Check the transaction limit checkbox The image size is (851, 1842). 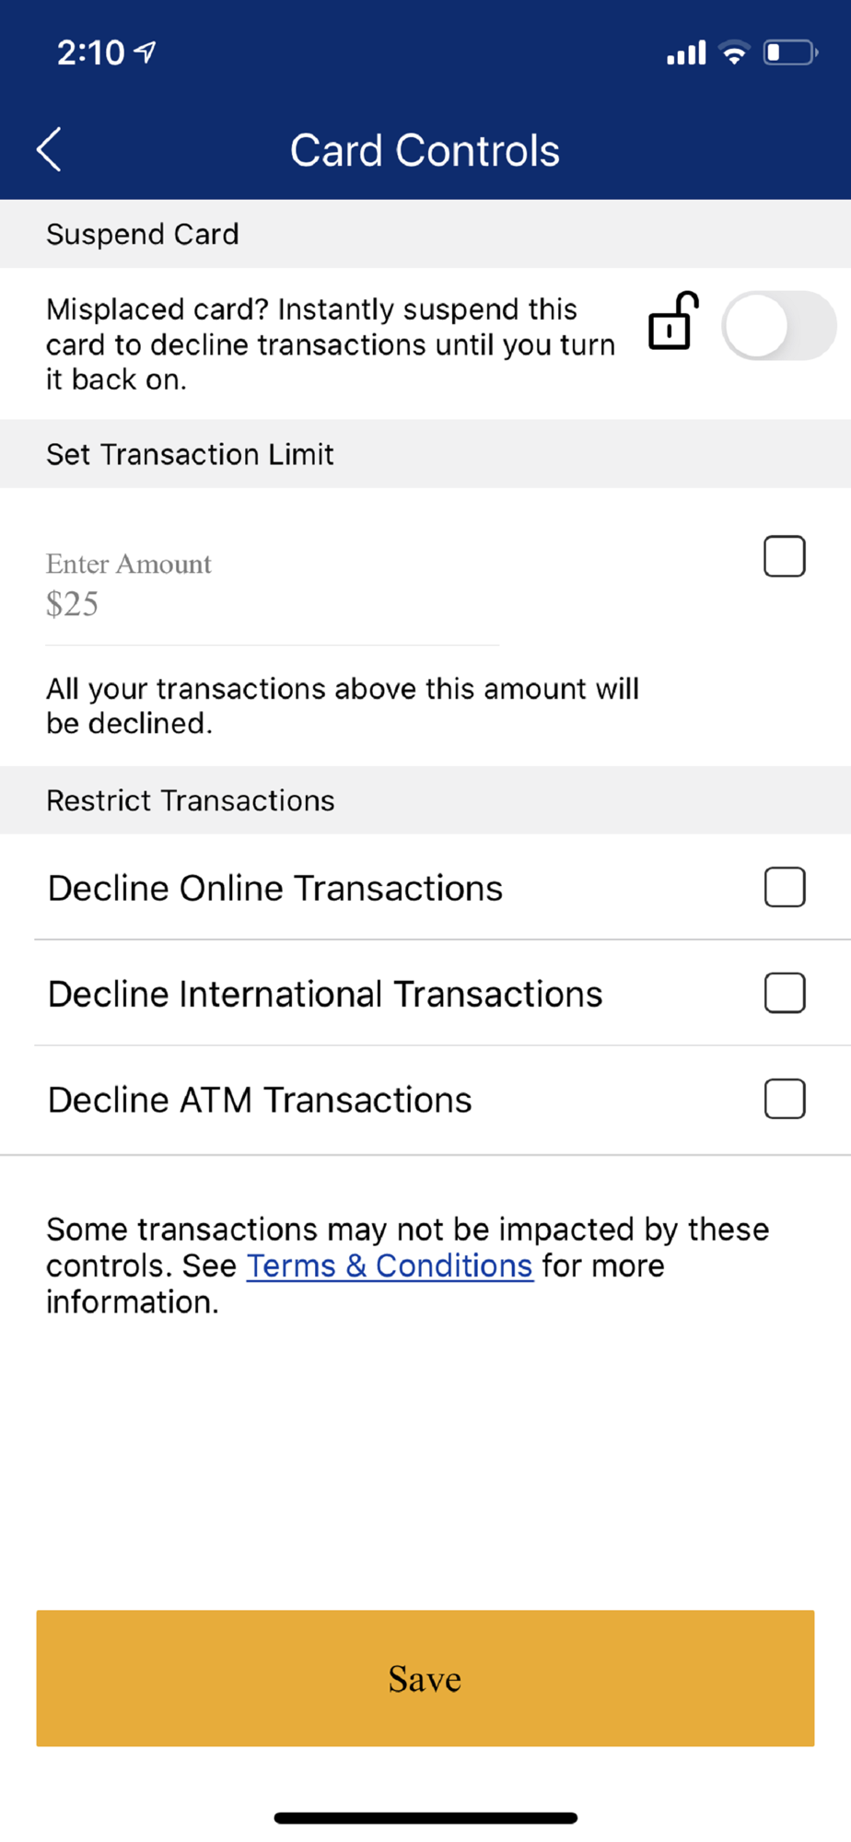785,556
